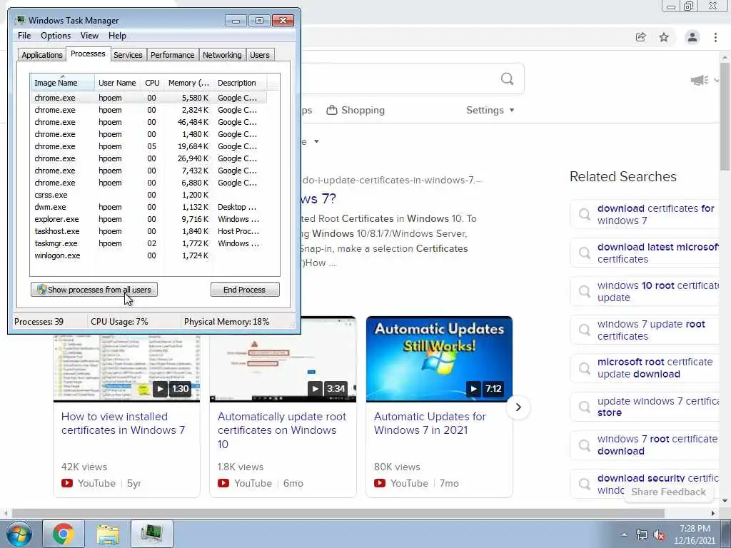
Task: Click the search magnifier icon in search box
Action: click(508, 78)
